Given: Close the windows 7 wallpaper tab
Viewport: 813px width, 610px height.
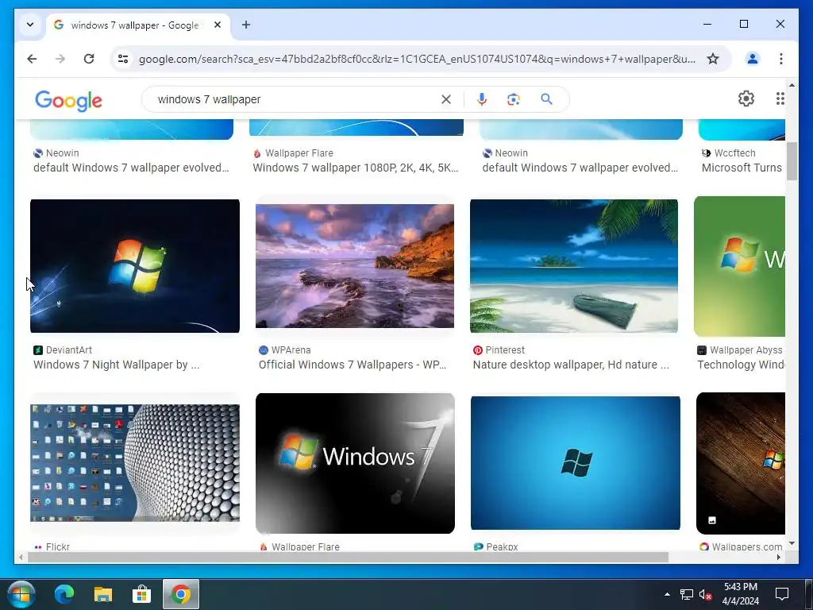Looking at the screenshot, I should [218, 25].
